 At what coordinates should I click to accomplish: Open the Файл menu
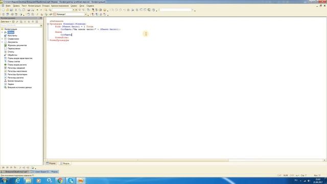(8, 6)
